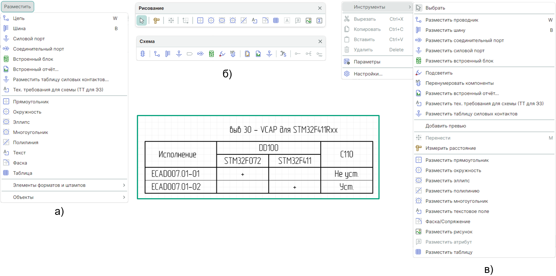Click Добавить превью in the tools list
Screen dimensions: 556x276
445,126
